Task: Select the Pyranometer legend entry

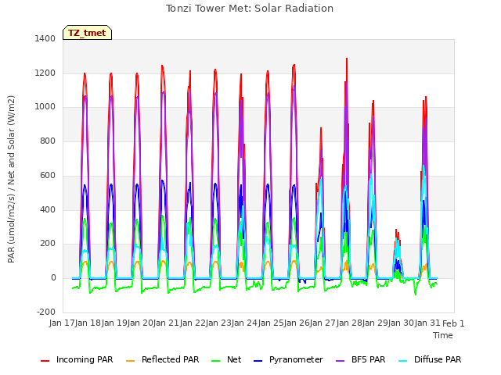Action: tap(288, 359)
